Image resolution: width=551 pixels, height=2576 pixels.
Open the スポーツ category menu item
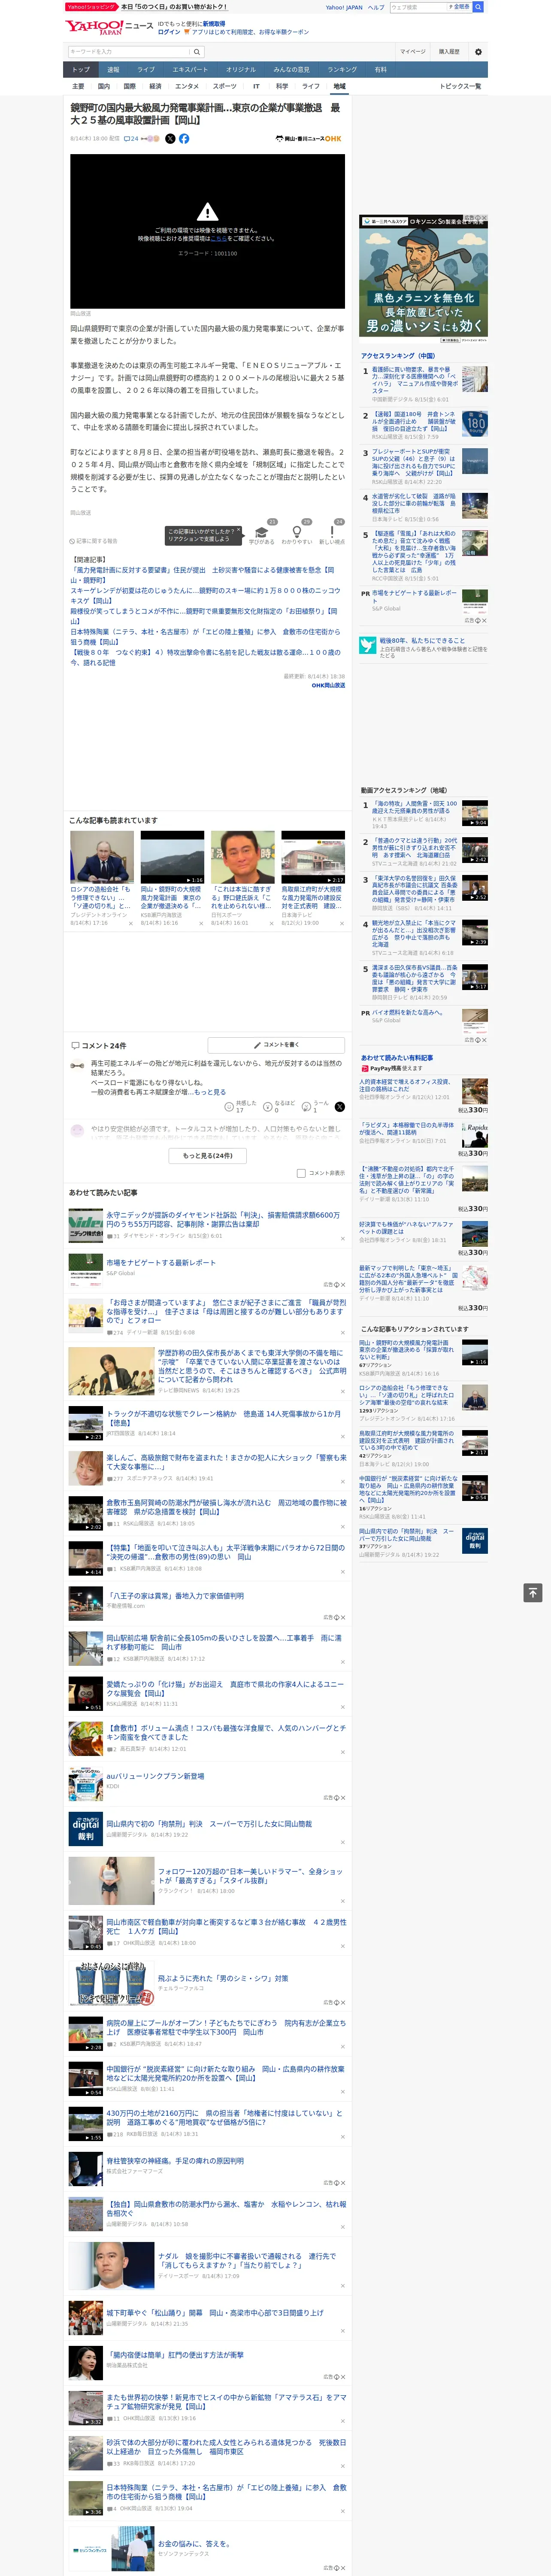[x=225, y=86]
